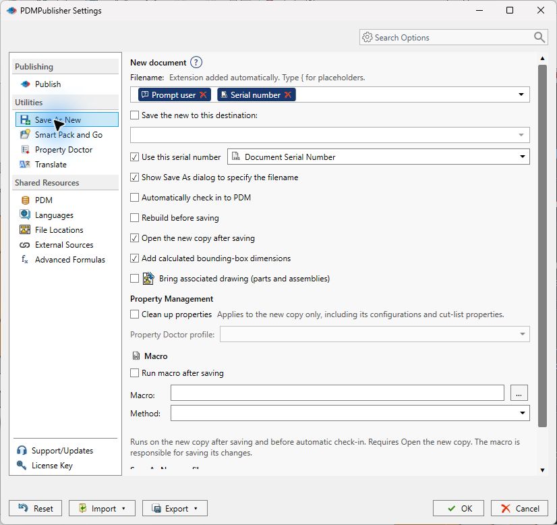Click the Publish sidebar icon
Screen dimensions: 557x525
(25, 84)
